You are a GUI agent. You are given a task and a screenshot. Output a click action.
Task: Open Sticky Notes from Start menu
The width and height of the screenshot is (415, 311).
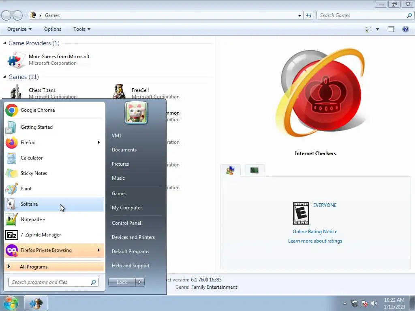[54, 173]
